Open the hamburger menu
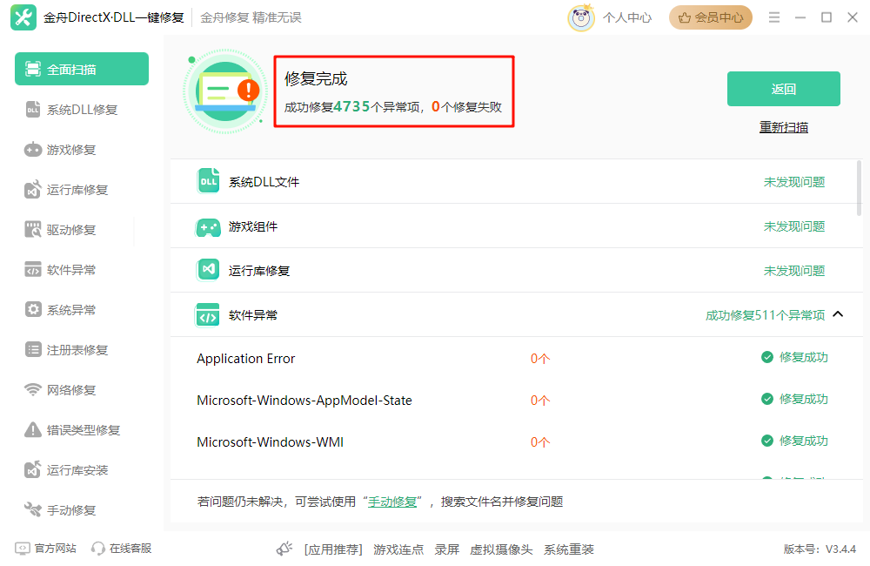870x566 pixels. click(774, 17)
